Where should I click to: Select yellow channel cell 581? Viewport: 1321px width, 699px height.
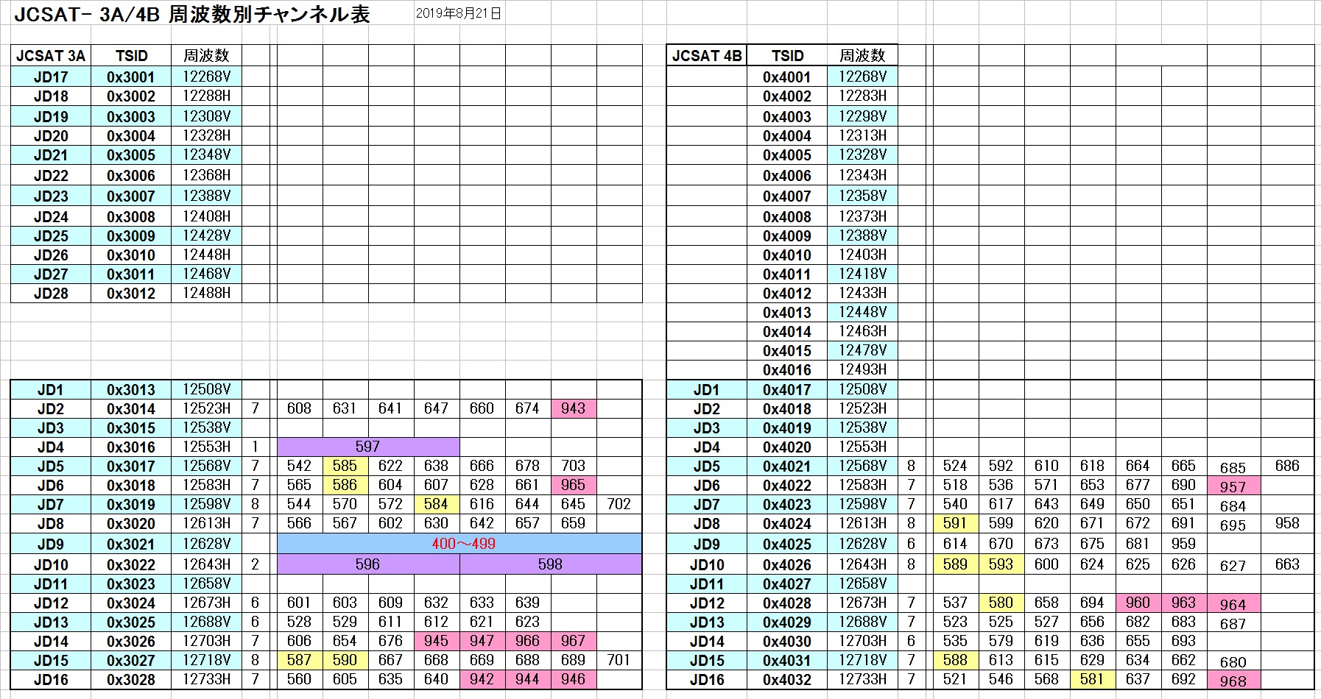1093,679
